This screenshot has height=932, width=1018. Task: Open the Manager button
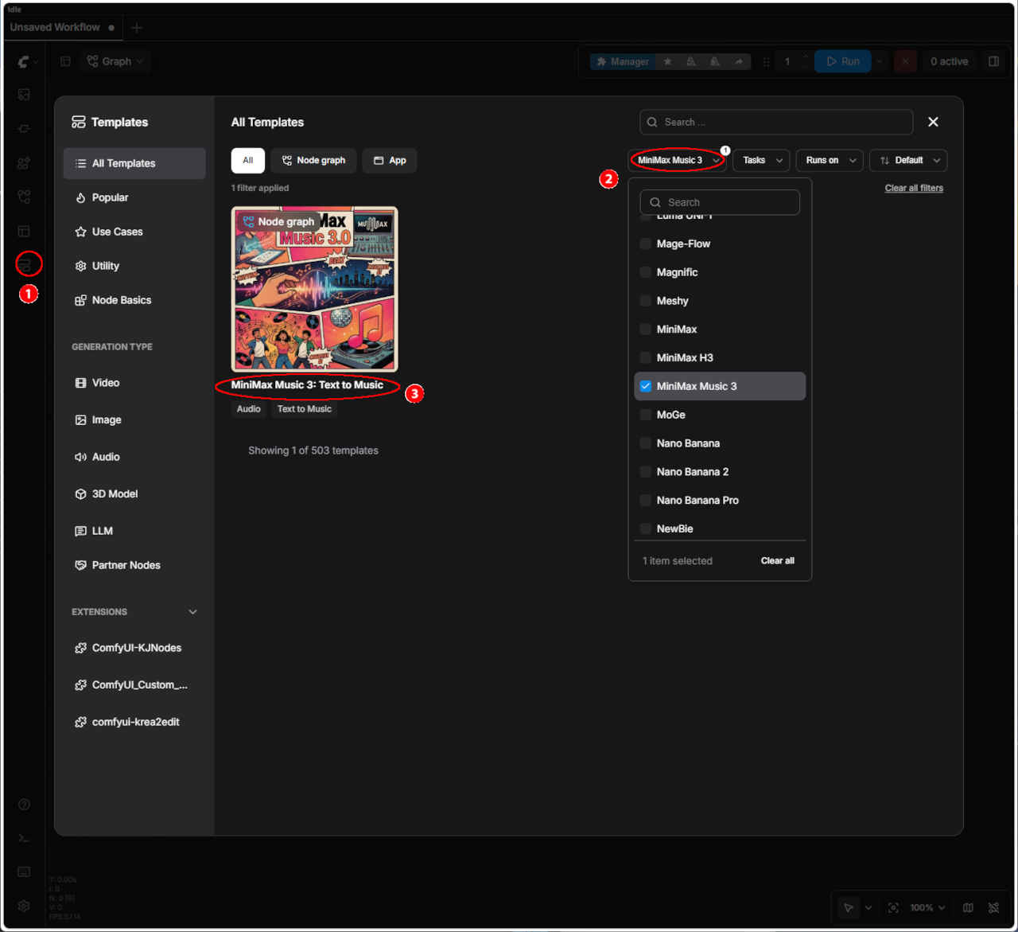[623, 61]
